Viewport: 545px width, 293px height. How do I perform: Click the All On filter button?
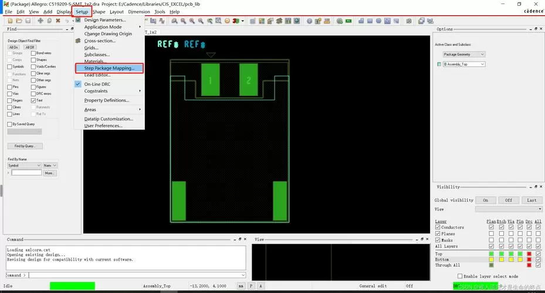tap(13, 47)
